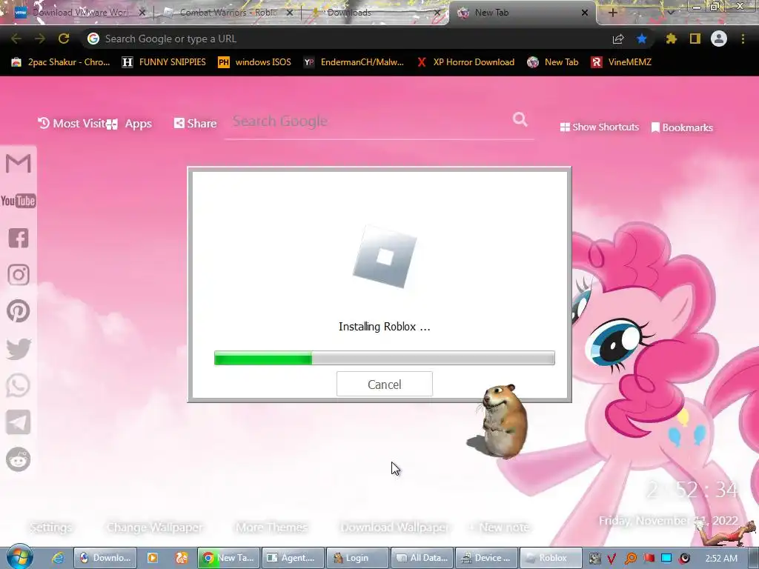Click the Share link
This screenshot has height=569, width=759.
click(195, 124)
